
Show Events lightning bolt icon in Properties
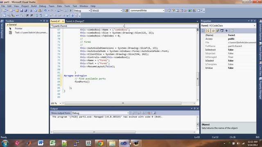coord(217,31)
